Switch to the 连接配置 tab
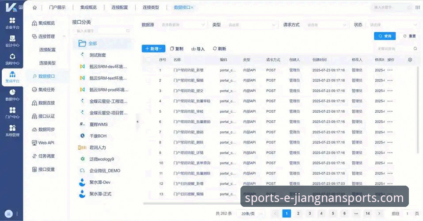 [x=119, y=8]
